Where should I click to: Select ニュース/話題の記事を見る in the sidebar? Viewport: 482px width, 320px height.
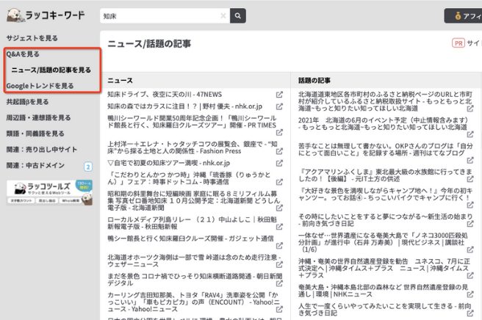(51, 70)
